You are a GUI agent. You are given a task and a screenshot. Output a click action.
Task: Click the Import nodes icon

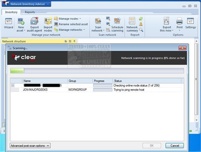pyautogui.click(x=48, y=21)
